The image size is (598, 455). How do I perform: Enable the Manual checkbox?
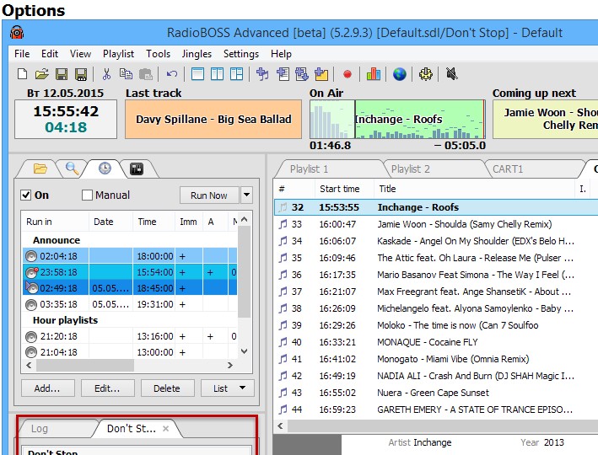click(x=87, y=195)
